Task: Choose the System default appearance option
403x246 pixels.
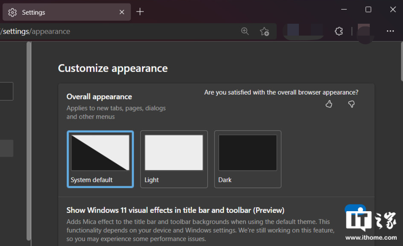Action: point(100,159)
